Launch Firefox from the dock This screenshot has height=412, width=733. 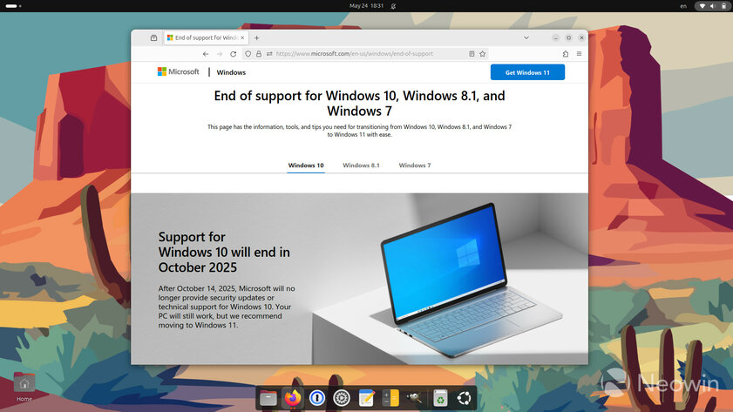pyautogui.click(x=293, y=398)
